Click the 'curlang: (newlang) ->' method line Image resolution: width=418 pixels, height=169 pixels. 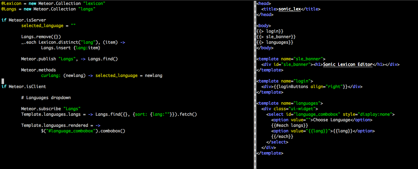point(101,75)
